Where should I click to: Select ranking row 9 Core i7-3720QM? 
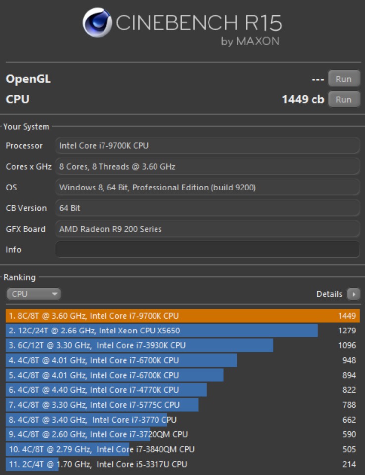(x=182, y=434)
